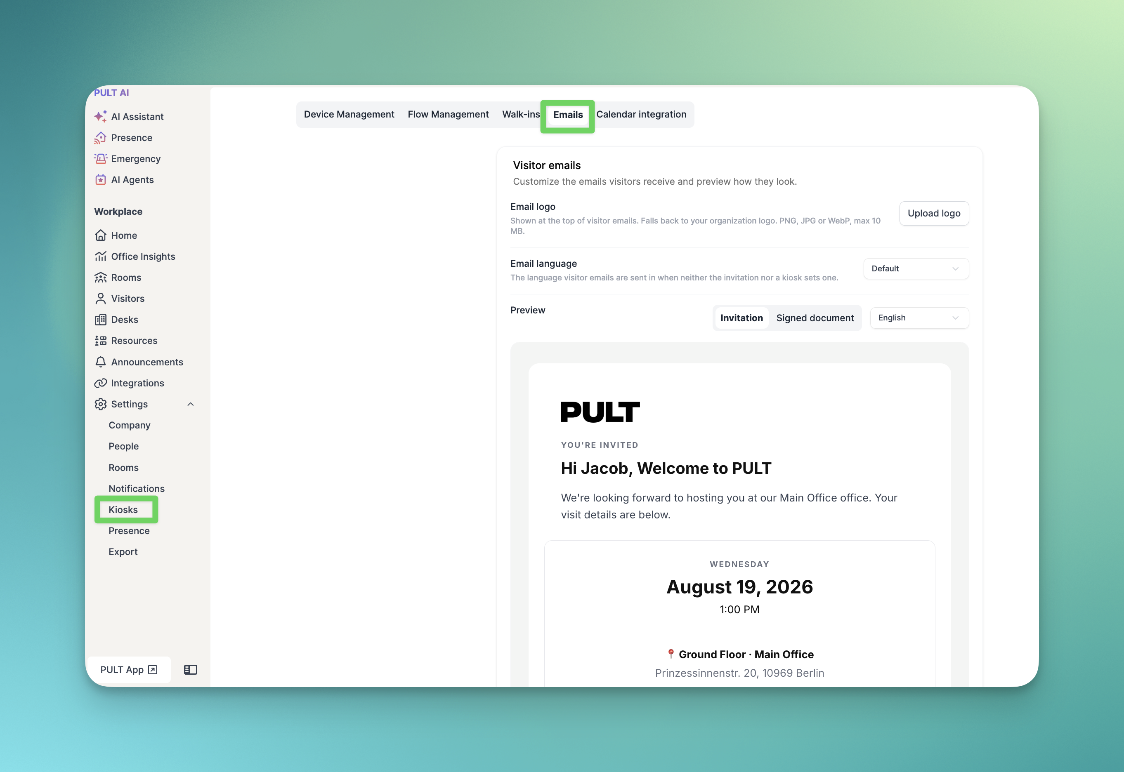Switch to the Flow Management tab
The image size is (1124, 772).
click(x=448, y=114)
